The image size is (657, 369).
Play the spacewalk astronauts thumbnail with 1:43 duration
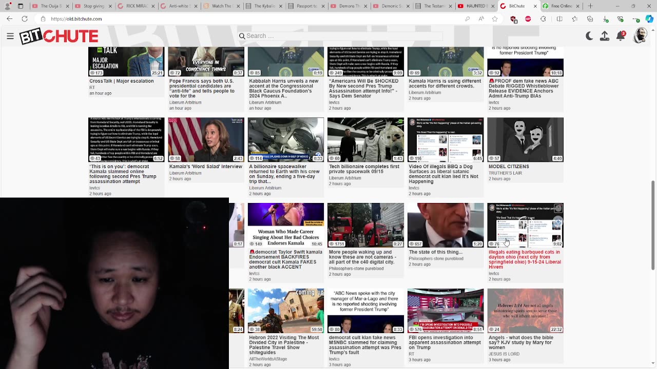(x=365, y=139)
